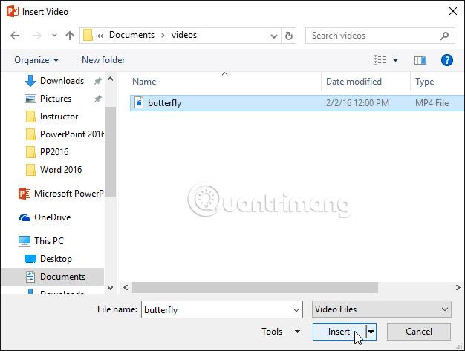Open Downloads quick access folder
Image resolution: width=465 pixels, height=351 pixels.
pos(62,81)
